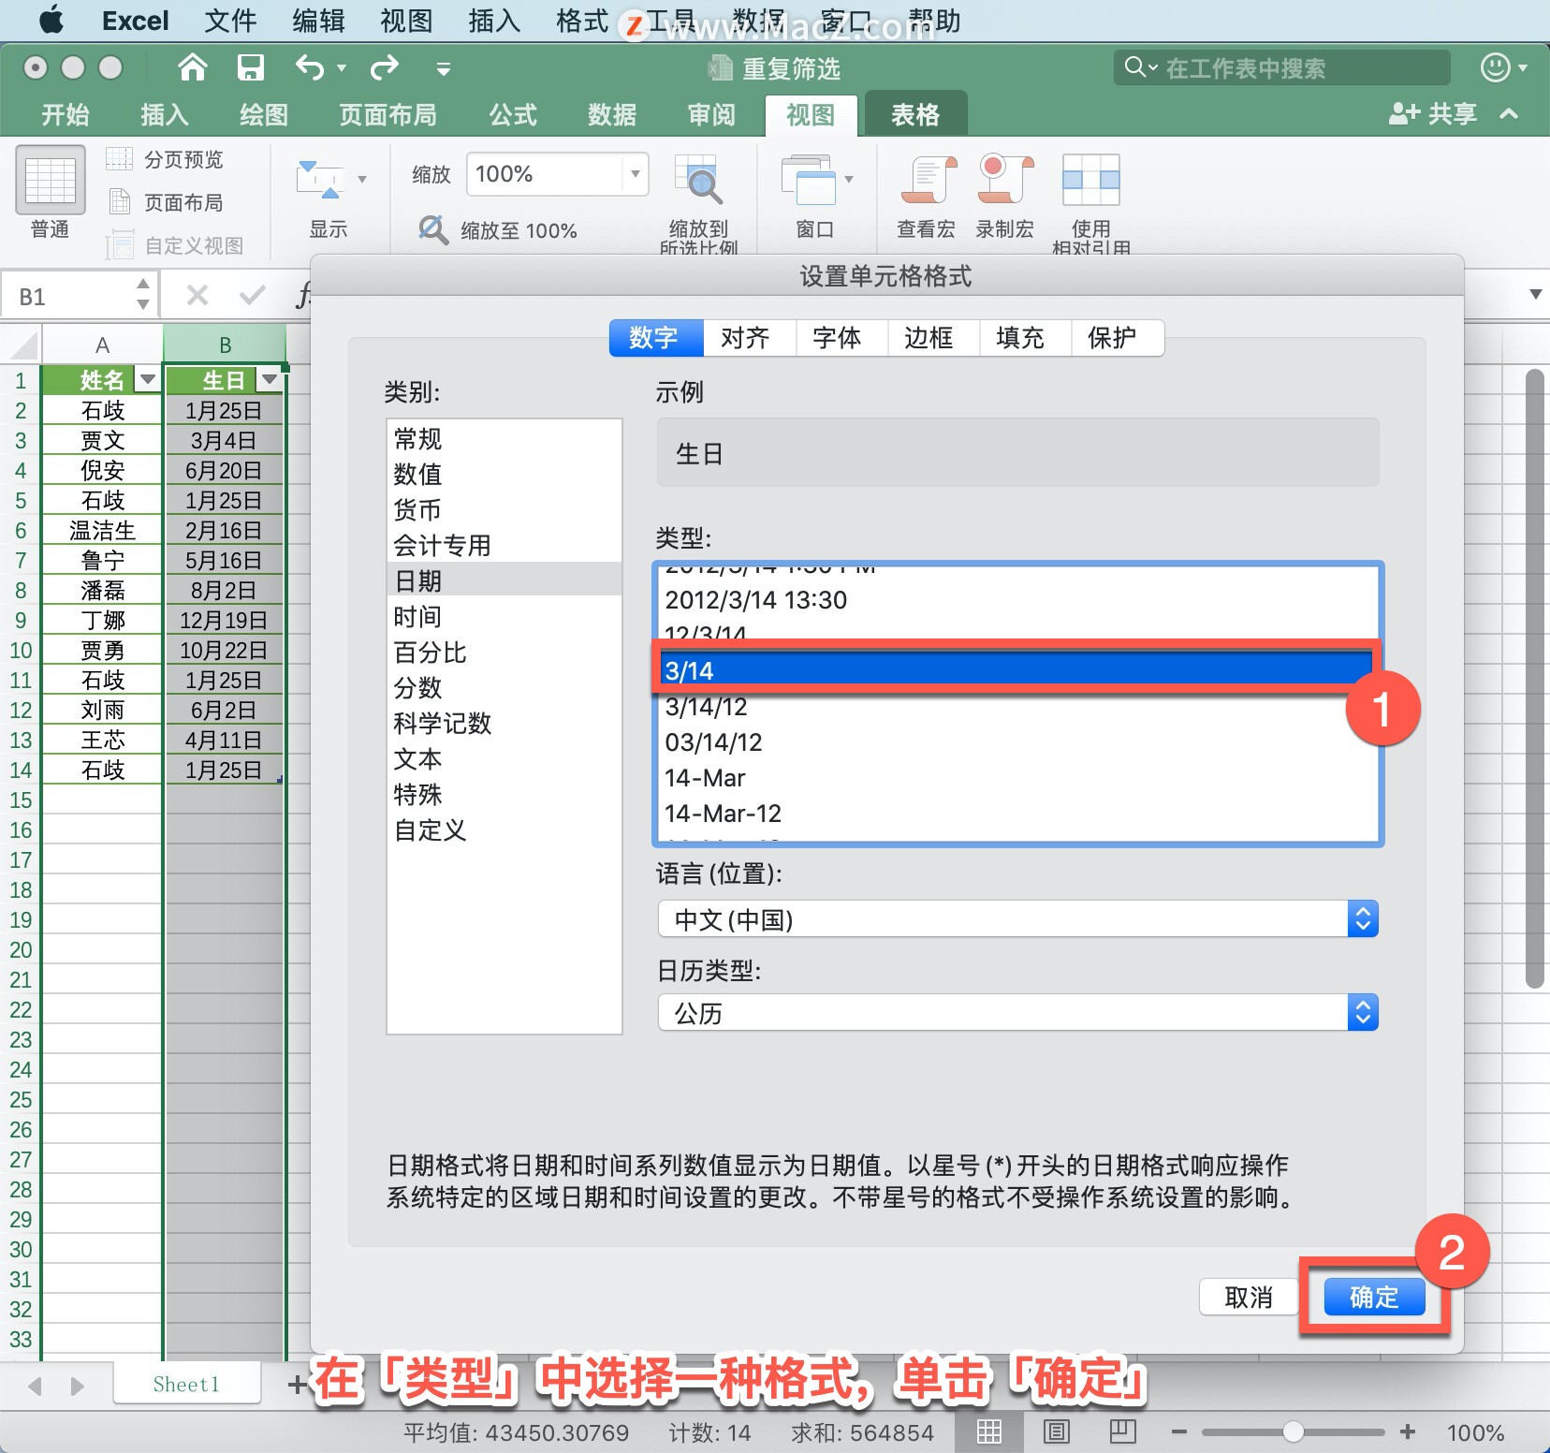Image resolution: width=1550 pixels, height=1453 pixels.
Task: Toggle 使用相对引用 relative reference icon
Action: (1090, 180)
